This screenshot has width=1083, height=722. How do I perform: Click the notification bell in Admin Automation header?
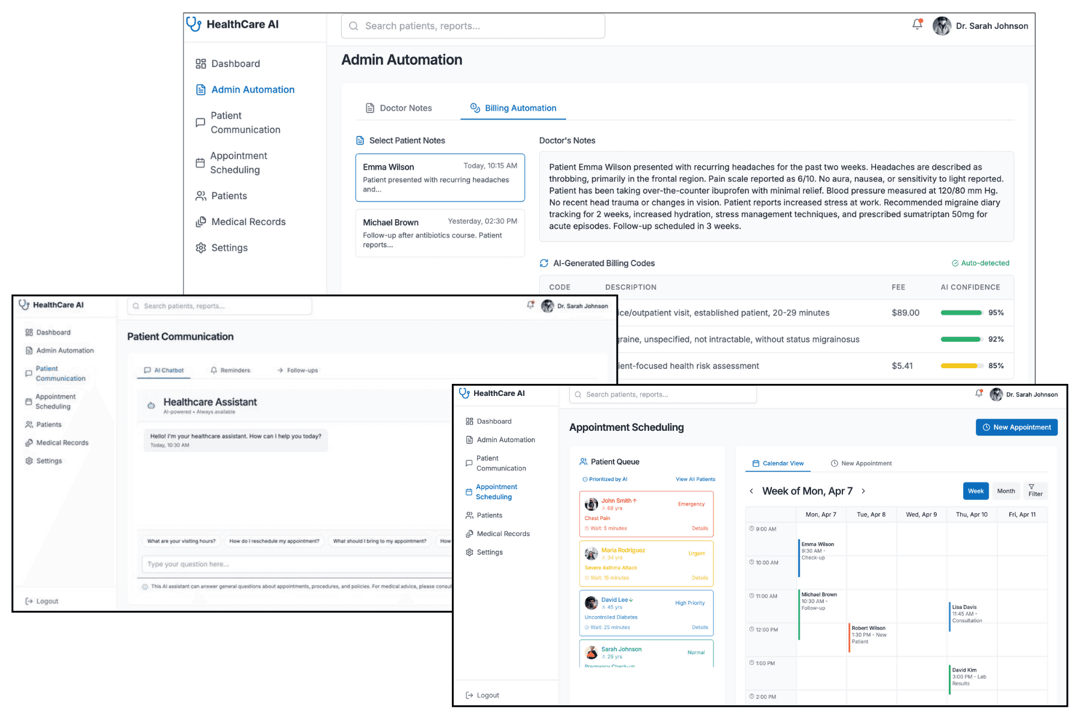(x=917, y=25)
